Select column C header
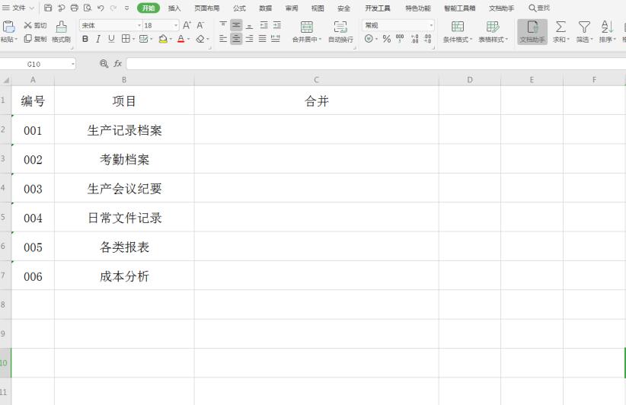 point(316,80)
